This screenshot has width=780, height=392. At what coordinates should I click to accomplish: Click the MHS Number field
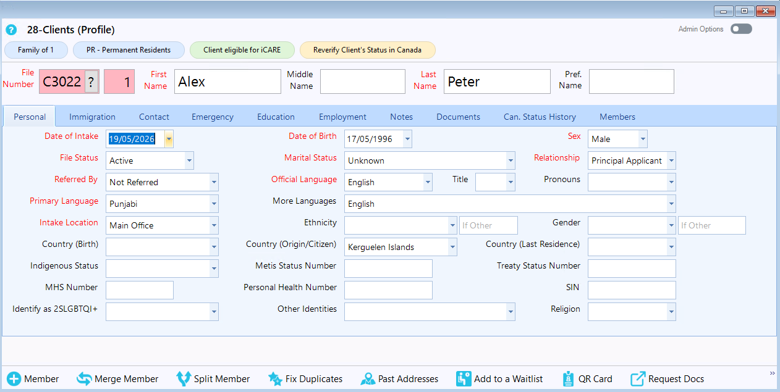140,290
